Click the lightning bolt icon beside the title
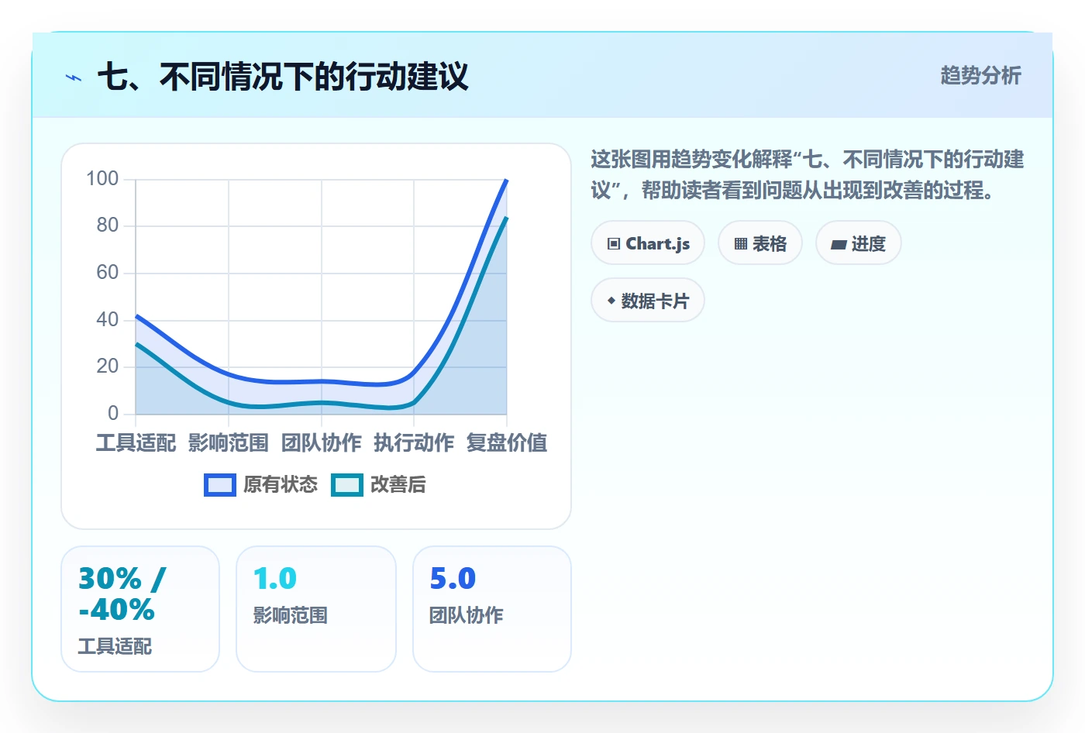This screenshot has height=733, width=1085. click(74, 77)
